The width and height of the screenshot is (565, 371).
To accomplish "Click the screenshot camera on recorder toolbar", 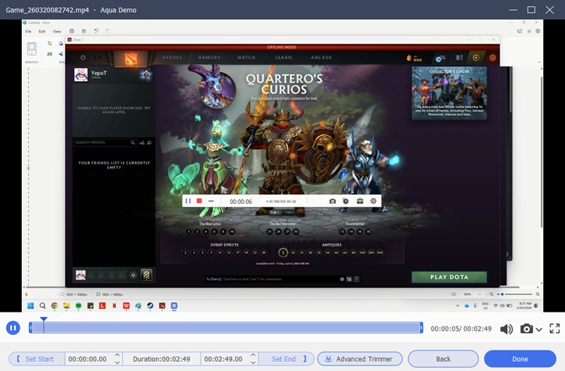I will click(x=332, y=201).
